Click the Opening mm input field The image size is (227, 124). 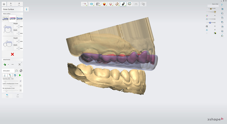tap(9, 79)
